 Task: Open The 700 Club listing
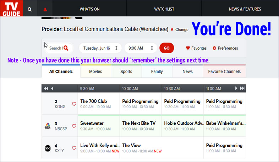pos(93,101)
